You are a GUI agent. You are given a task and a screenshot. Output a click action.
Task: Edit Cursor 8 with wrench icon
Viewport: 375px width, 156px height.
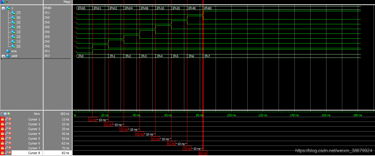click(6, 153)
